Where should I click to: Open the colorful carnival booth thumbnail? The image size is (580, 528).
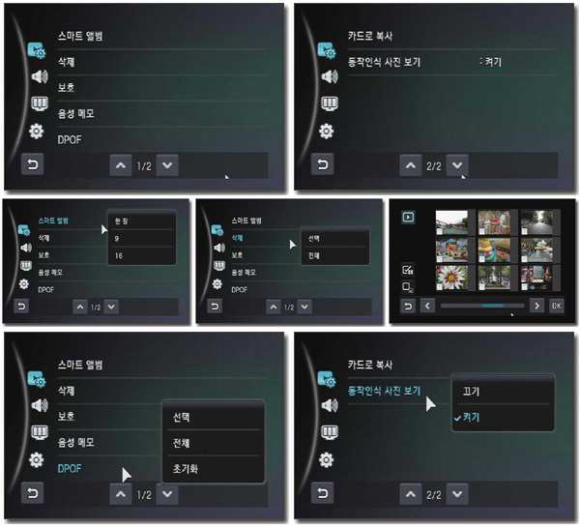451,250
